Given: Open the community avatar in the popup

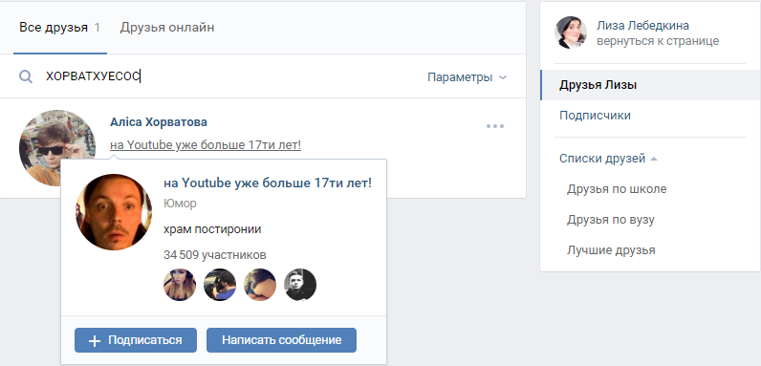Looking at the screenshot, I should (114, 212).
